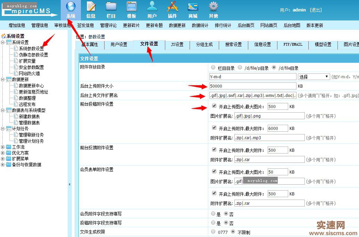Screen dimensions: 359x237
Task: Collapse the 数据表与系统模型 tree node
Action: tap(3, 111)
